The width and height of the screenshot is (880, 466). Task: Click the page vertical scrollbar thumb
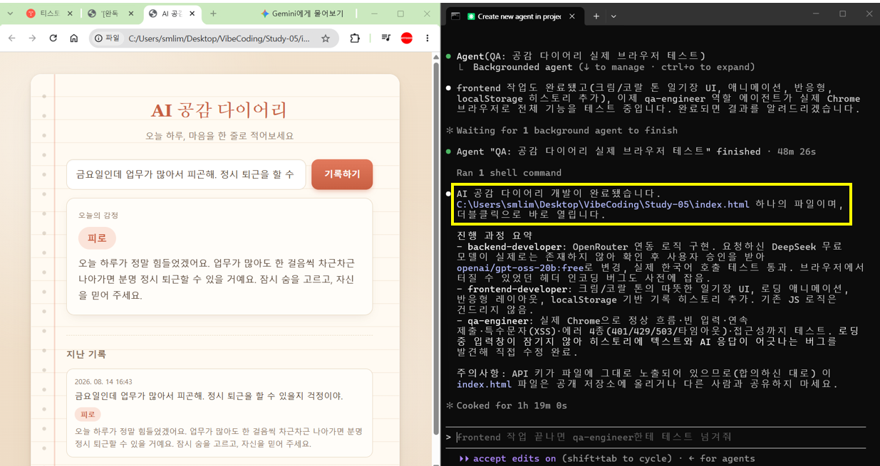(436, 248)
